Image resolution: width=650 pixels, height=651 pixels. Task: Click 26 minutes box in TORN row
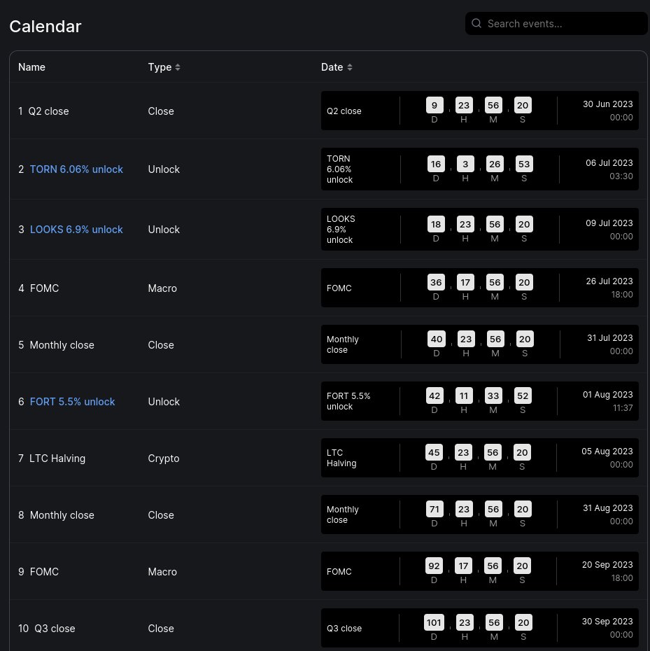coord(495,164)
